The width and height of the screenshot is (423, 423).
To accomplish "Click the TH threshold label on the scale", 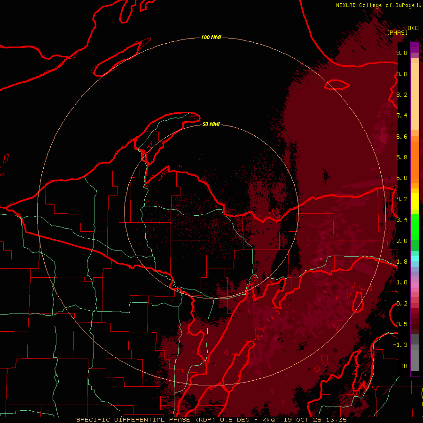I will 404,366.
